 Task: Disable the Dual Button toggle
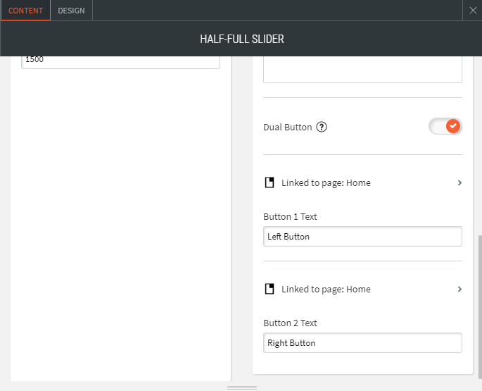pyautogui.click(x=445, y=127)
